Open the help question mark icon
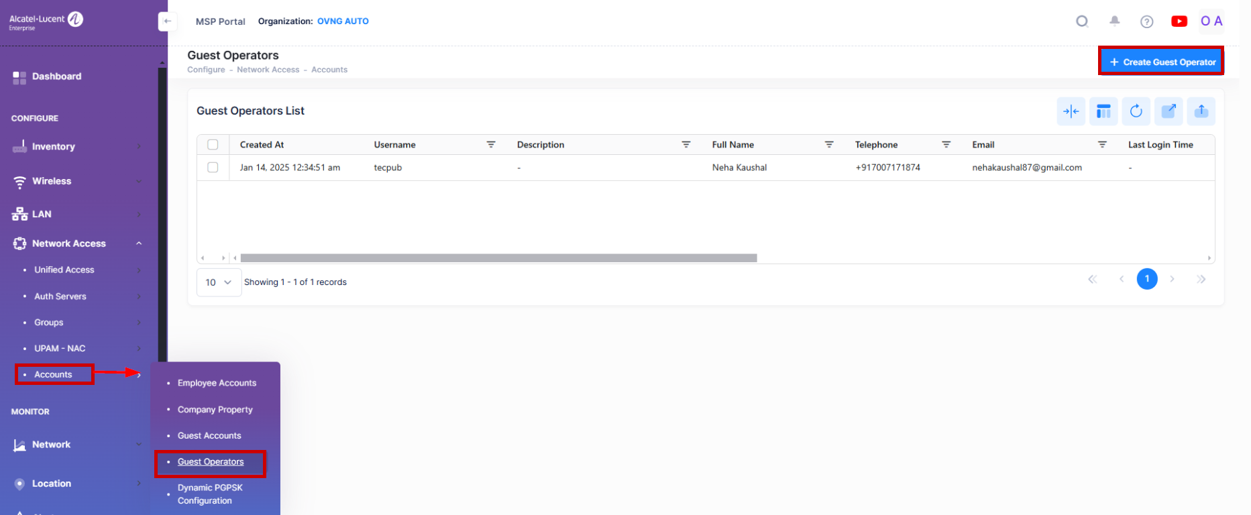 coord(1146,21)
